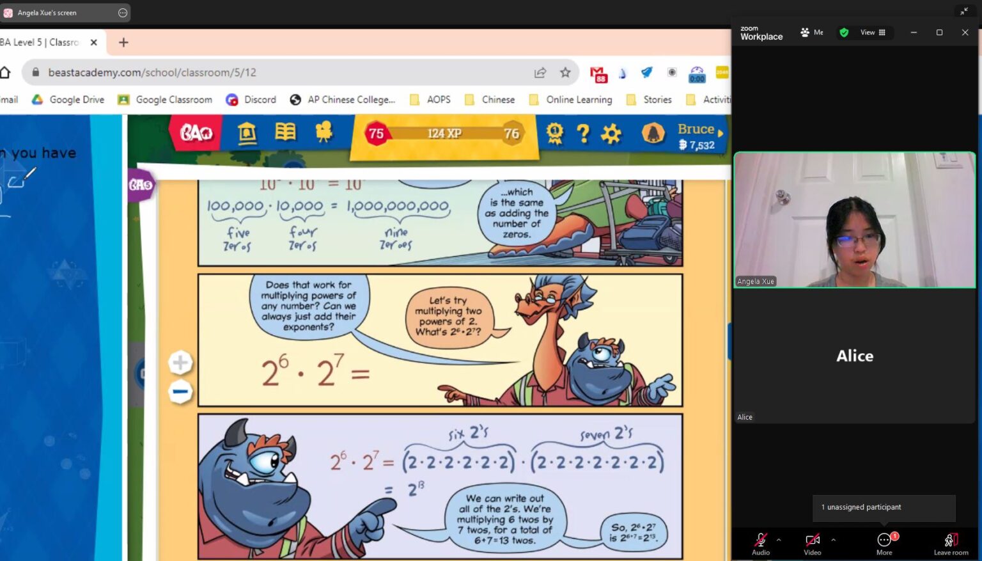The image size is (982, 561).
Task: Start camera with the Zoom Video button
Action: point(813,544)
